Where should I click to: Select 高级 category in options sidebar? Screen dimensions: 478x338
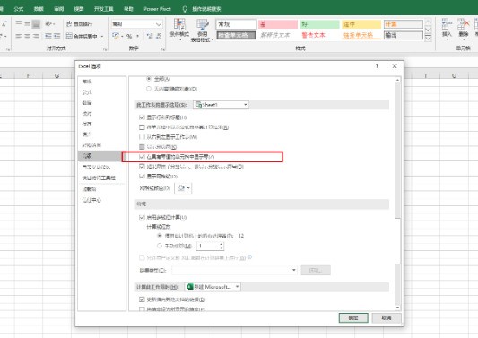pos(100,156)
